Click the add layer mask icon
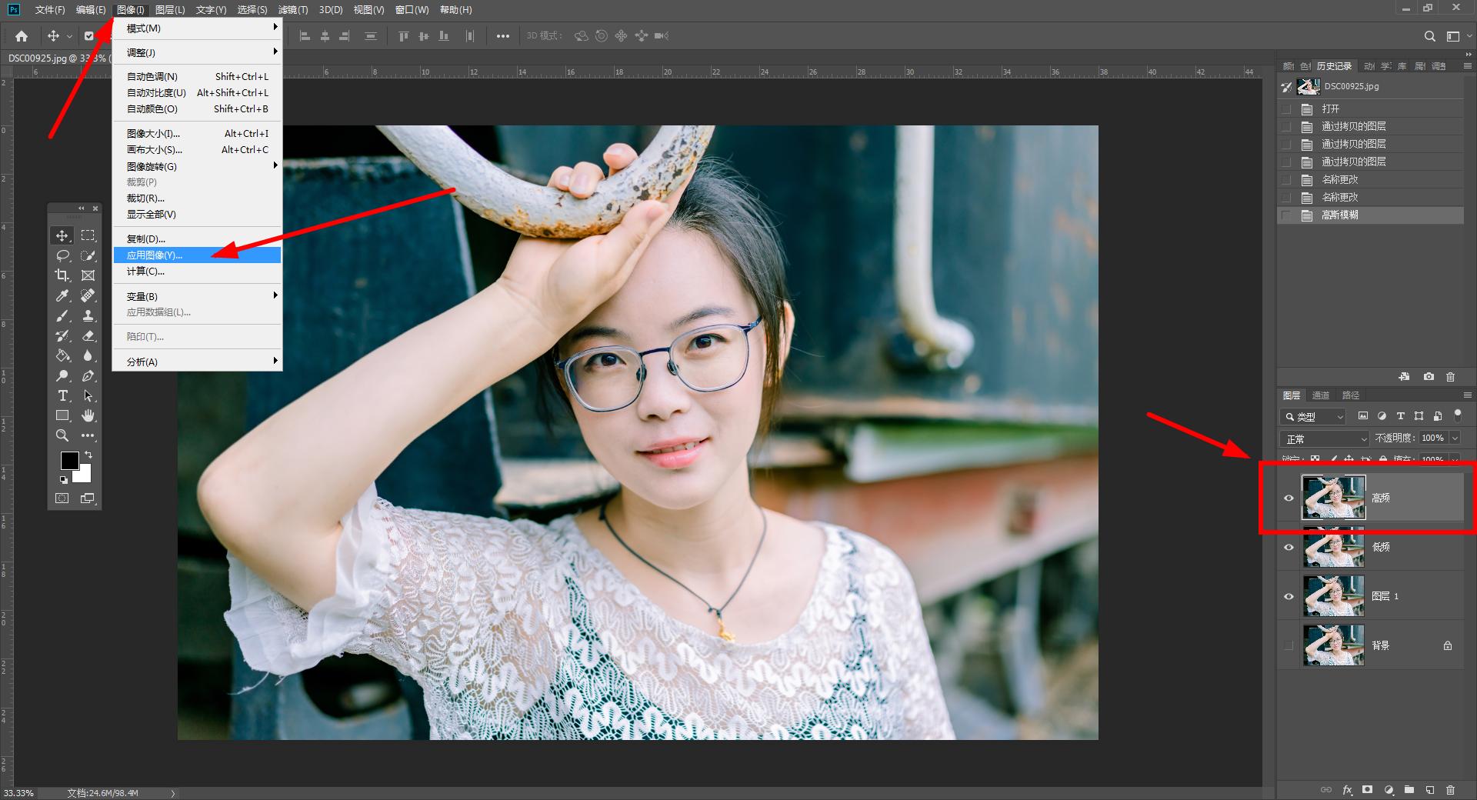 pos(1367,790)
